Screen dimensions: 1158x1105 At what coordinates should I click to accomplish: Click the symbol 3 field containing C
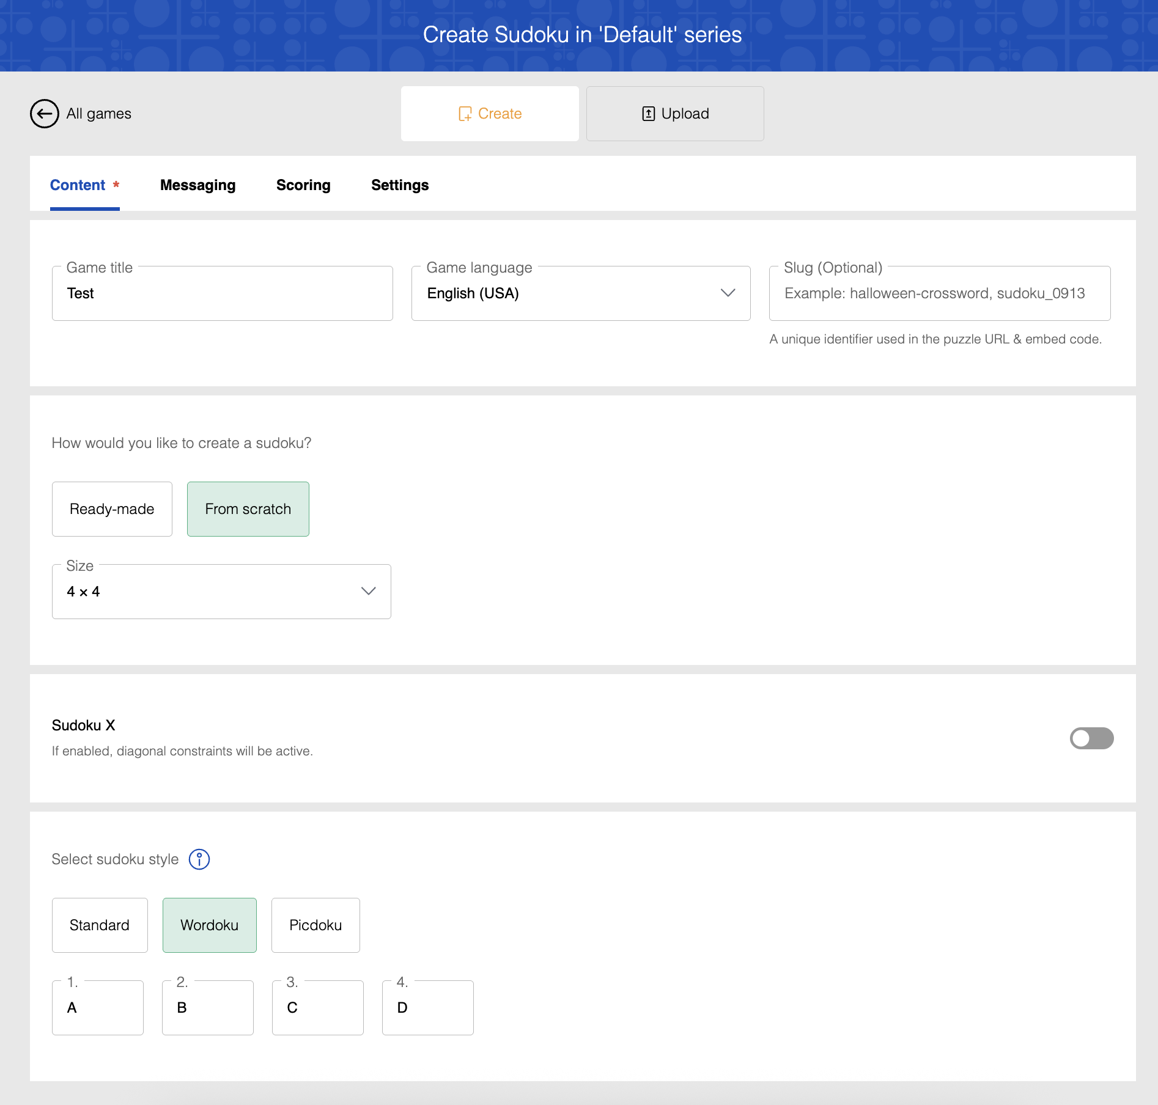[318, 1008]
